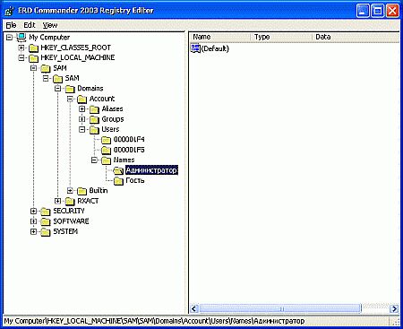Click the (Default) value icon
This screenshot has width=403, height=329.
pos(195,48)
